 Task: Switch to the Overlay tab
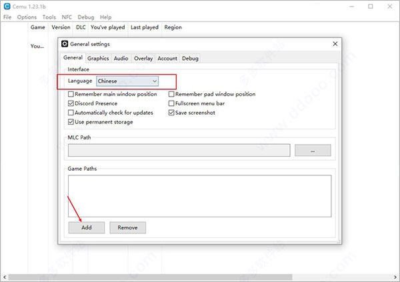[x=143, y=59]
